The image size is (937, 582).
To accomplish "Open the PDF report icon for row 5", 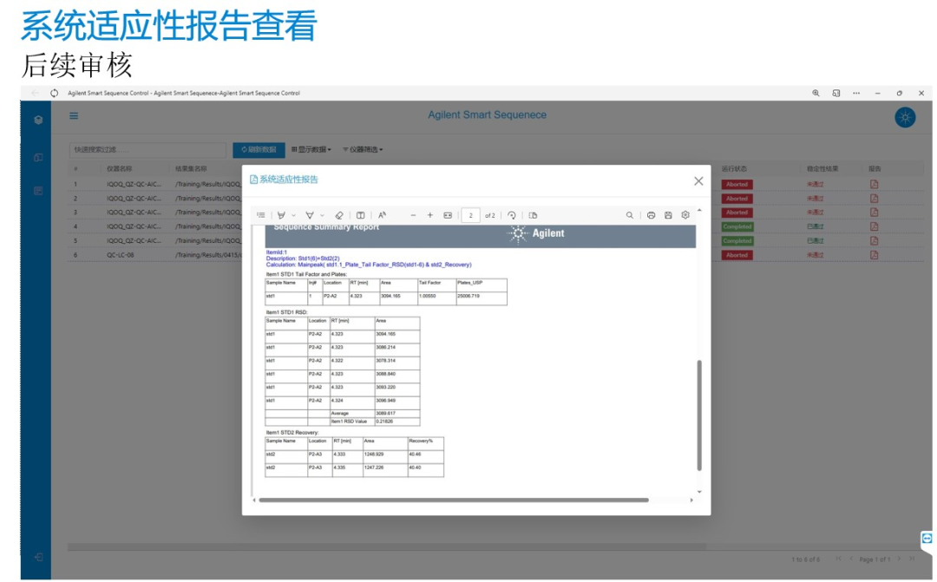I will 874,241.
